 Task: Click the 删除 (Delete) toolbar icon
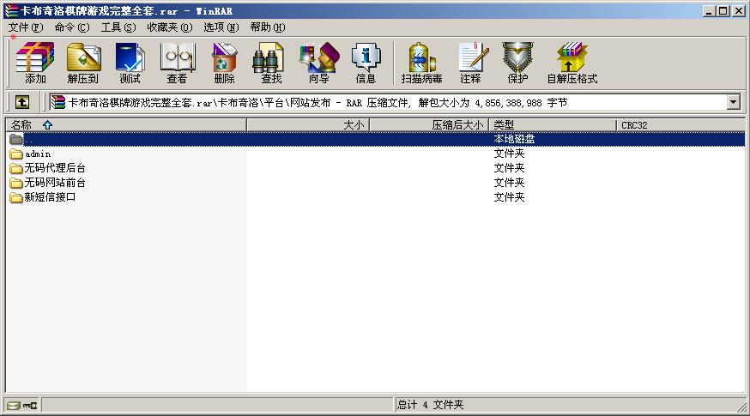point(224,63)
